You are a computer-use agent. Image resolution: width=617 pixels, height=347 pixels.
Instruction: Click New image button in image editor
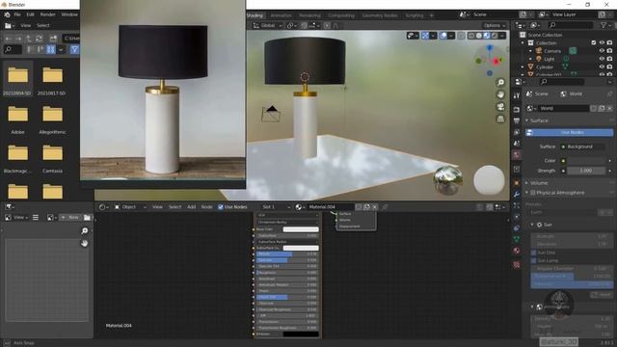point(70,217)
